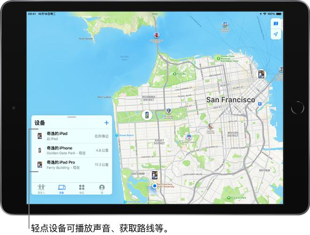Screen dimensions: 310x235
Task: Open the Me profile tab
Action: click(102, 189)
